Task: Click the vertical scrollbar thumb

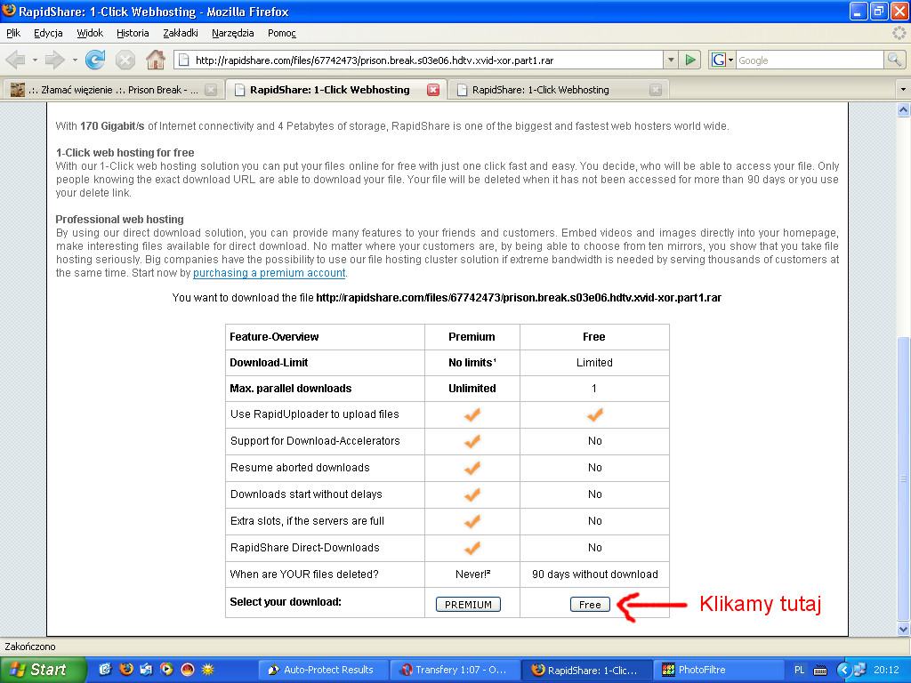Action: click(903, 479)
